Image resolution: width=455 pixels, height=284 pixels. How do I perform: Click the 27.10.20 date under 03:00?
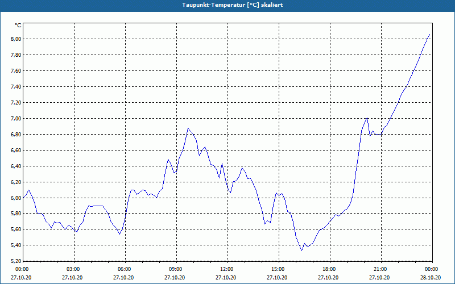click(72, 277)
